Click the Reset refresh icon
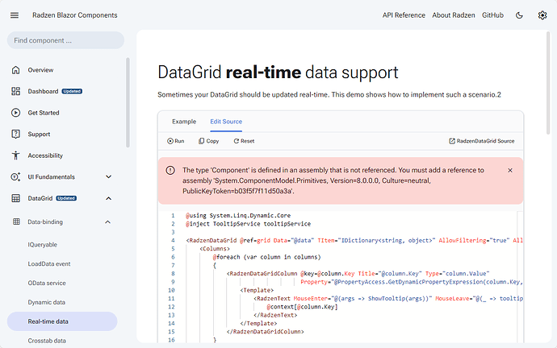The image size is (557, 348). click(x=237, y=141)
